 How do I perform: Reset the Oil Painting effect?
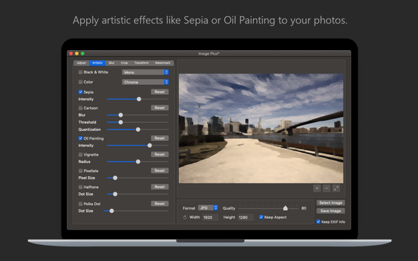pyautogui.click(x=160, y=138)
